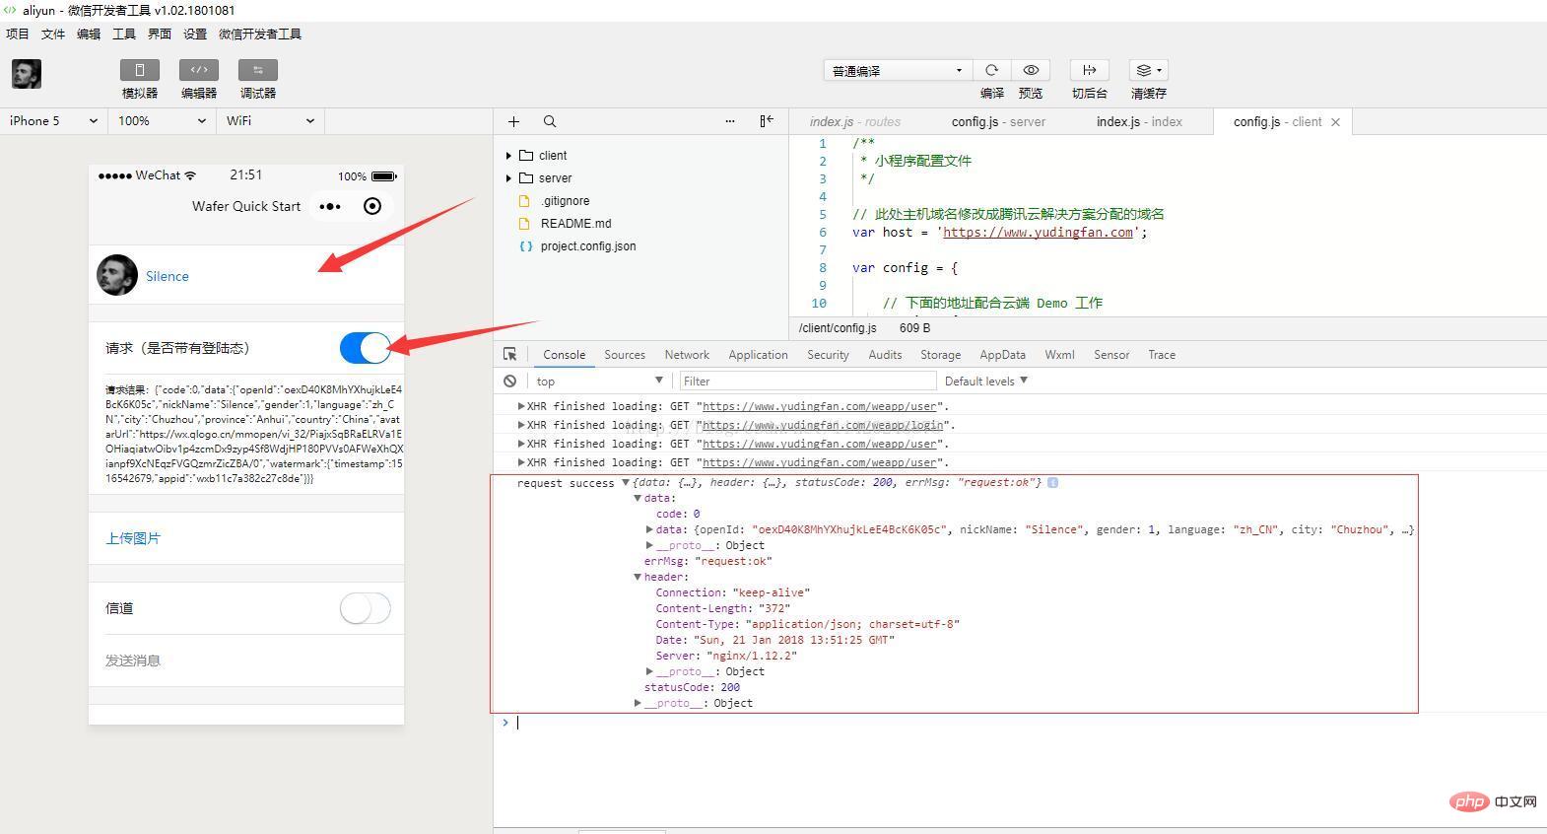Switch to the index.js routes tab
Image resolution: width=1547 pixels, height=834 pixels.
pyautogui.click(x=855, y=121)
